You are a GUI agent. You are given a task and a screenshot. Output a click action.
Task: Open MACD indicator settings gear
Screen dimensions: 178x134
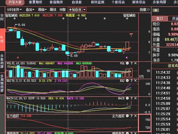[127, 98]
